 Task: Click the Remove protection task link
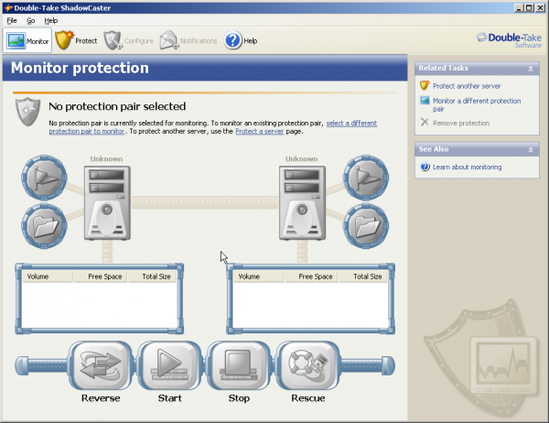[461, 123]
